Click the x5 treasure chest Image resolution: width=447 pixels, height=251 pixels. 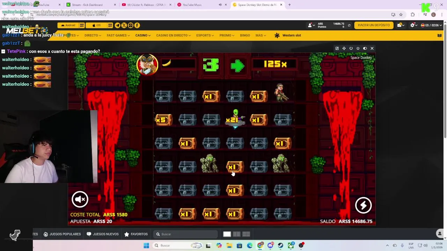163,120
